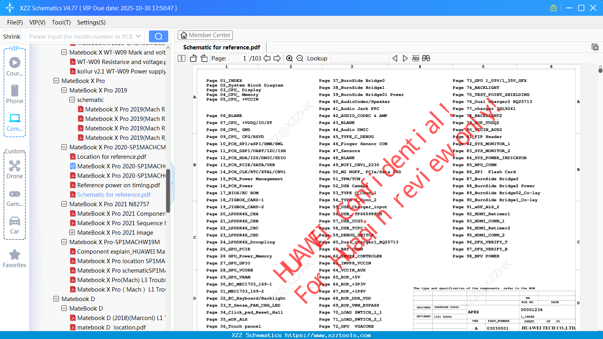Select the Schematic for reference.pdf document tab
Image resolution: width=603 pixels, height=339 pixels.
(222, 47)
